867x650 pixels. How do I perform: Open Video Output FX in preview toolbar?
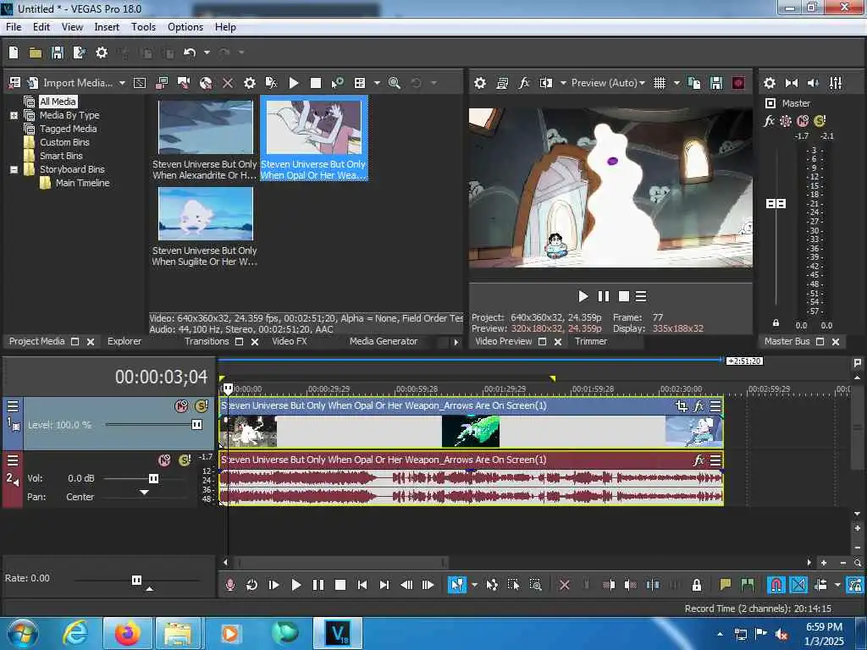tap(524, 83)
